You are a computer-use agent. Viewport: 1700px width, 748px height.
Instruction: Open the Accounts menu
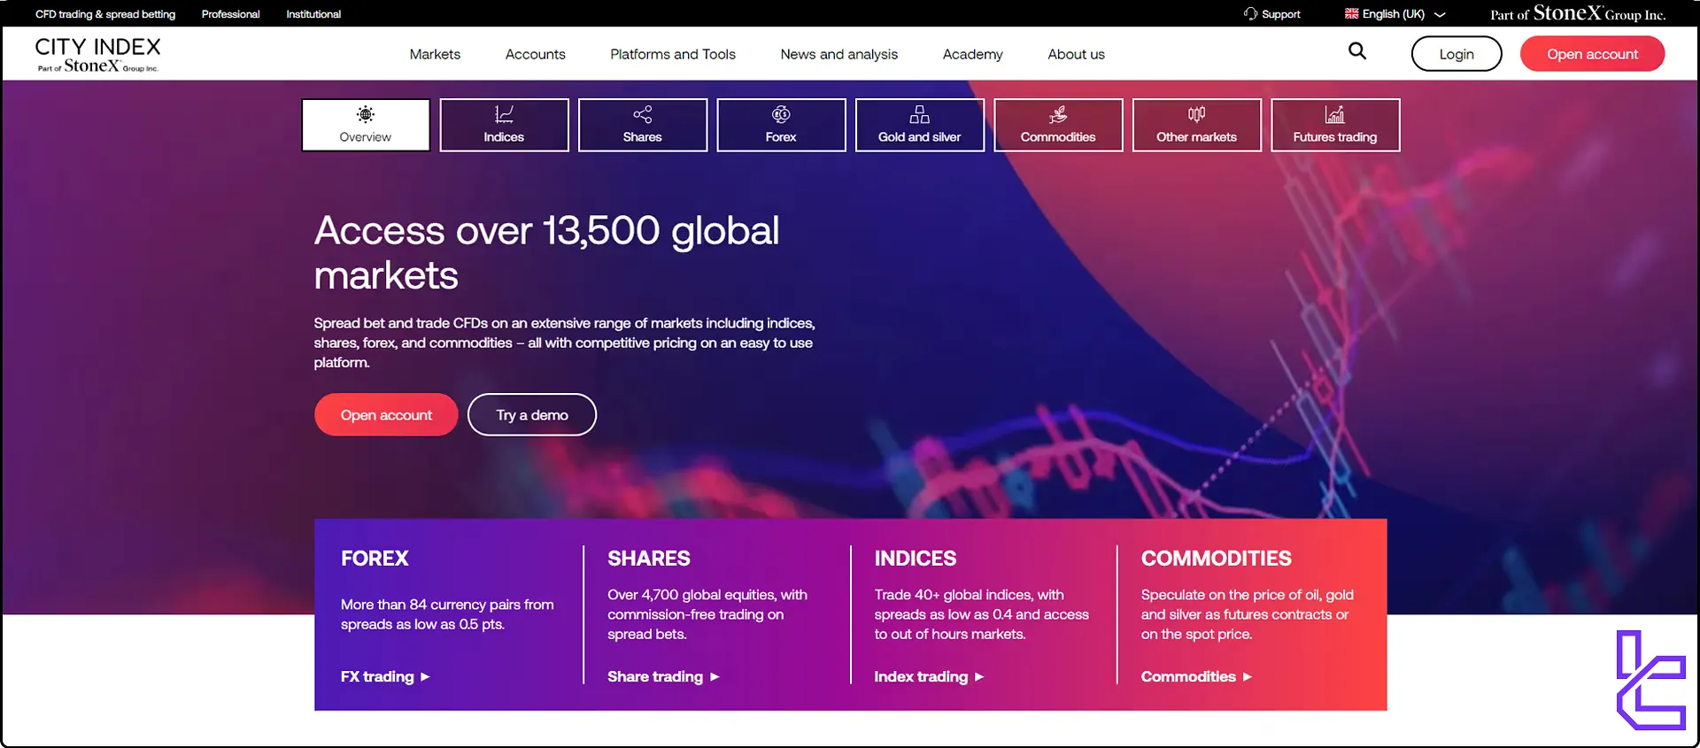pos(535,54)
